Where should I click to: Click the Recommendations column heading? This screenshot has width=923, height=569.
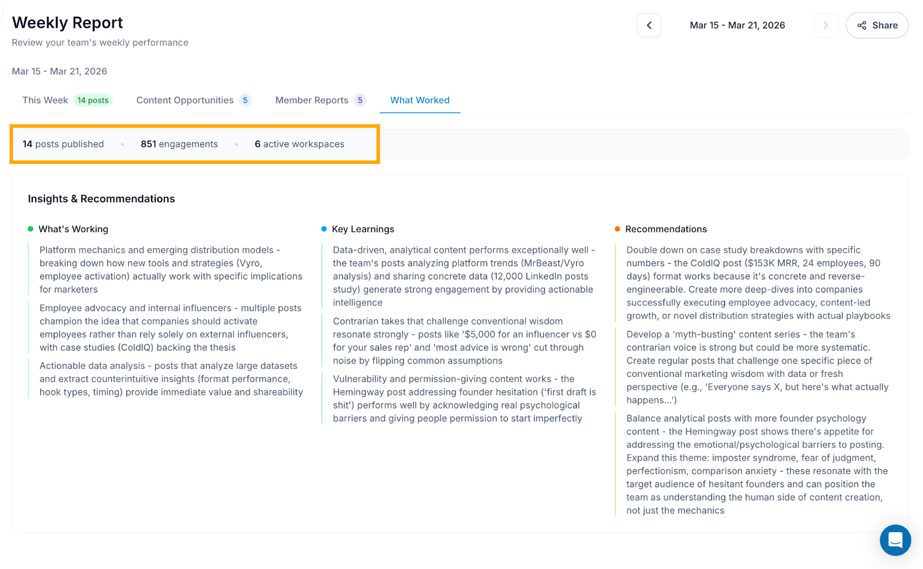pos(666,229)
